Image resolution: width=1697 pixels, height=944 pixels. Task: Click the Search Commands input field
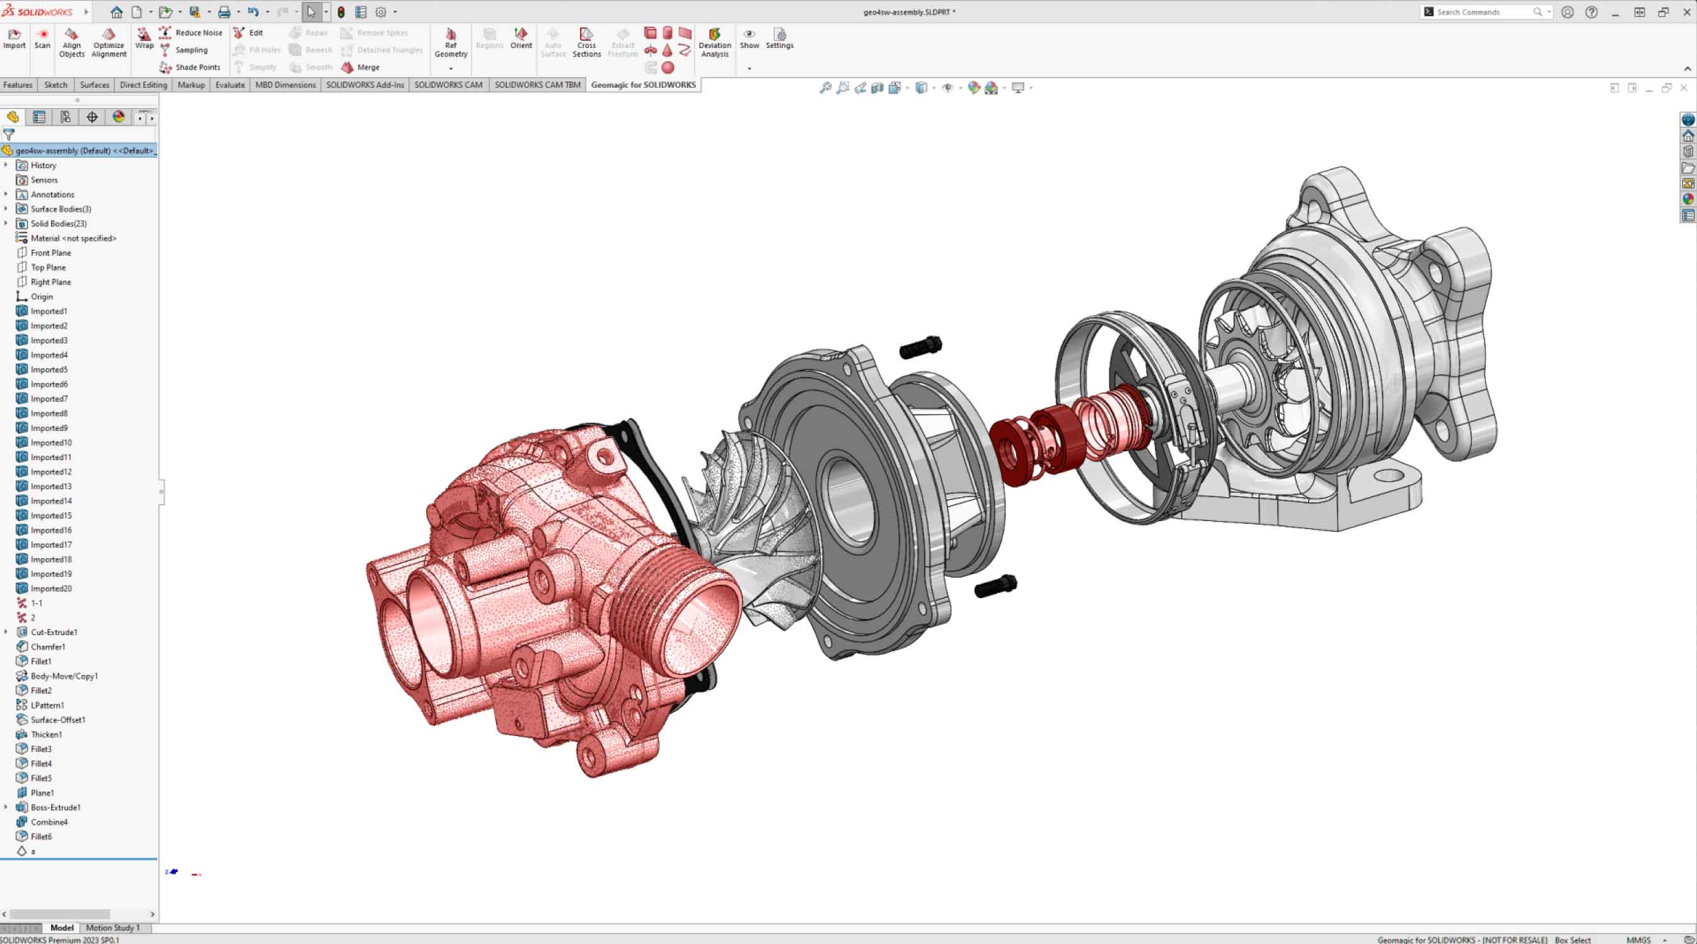(x=1482, y=12)
